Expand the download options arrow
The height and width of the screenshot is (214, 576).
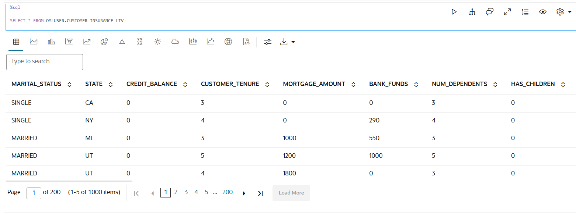point(293,42)
